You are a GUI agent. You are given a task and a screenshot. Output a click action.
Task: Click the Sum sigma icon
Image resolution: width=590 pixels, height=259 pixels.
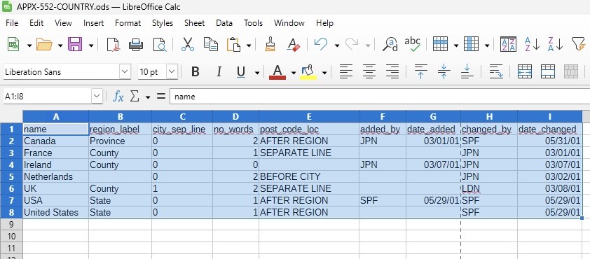[x=135, y=97]
